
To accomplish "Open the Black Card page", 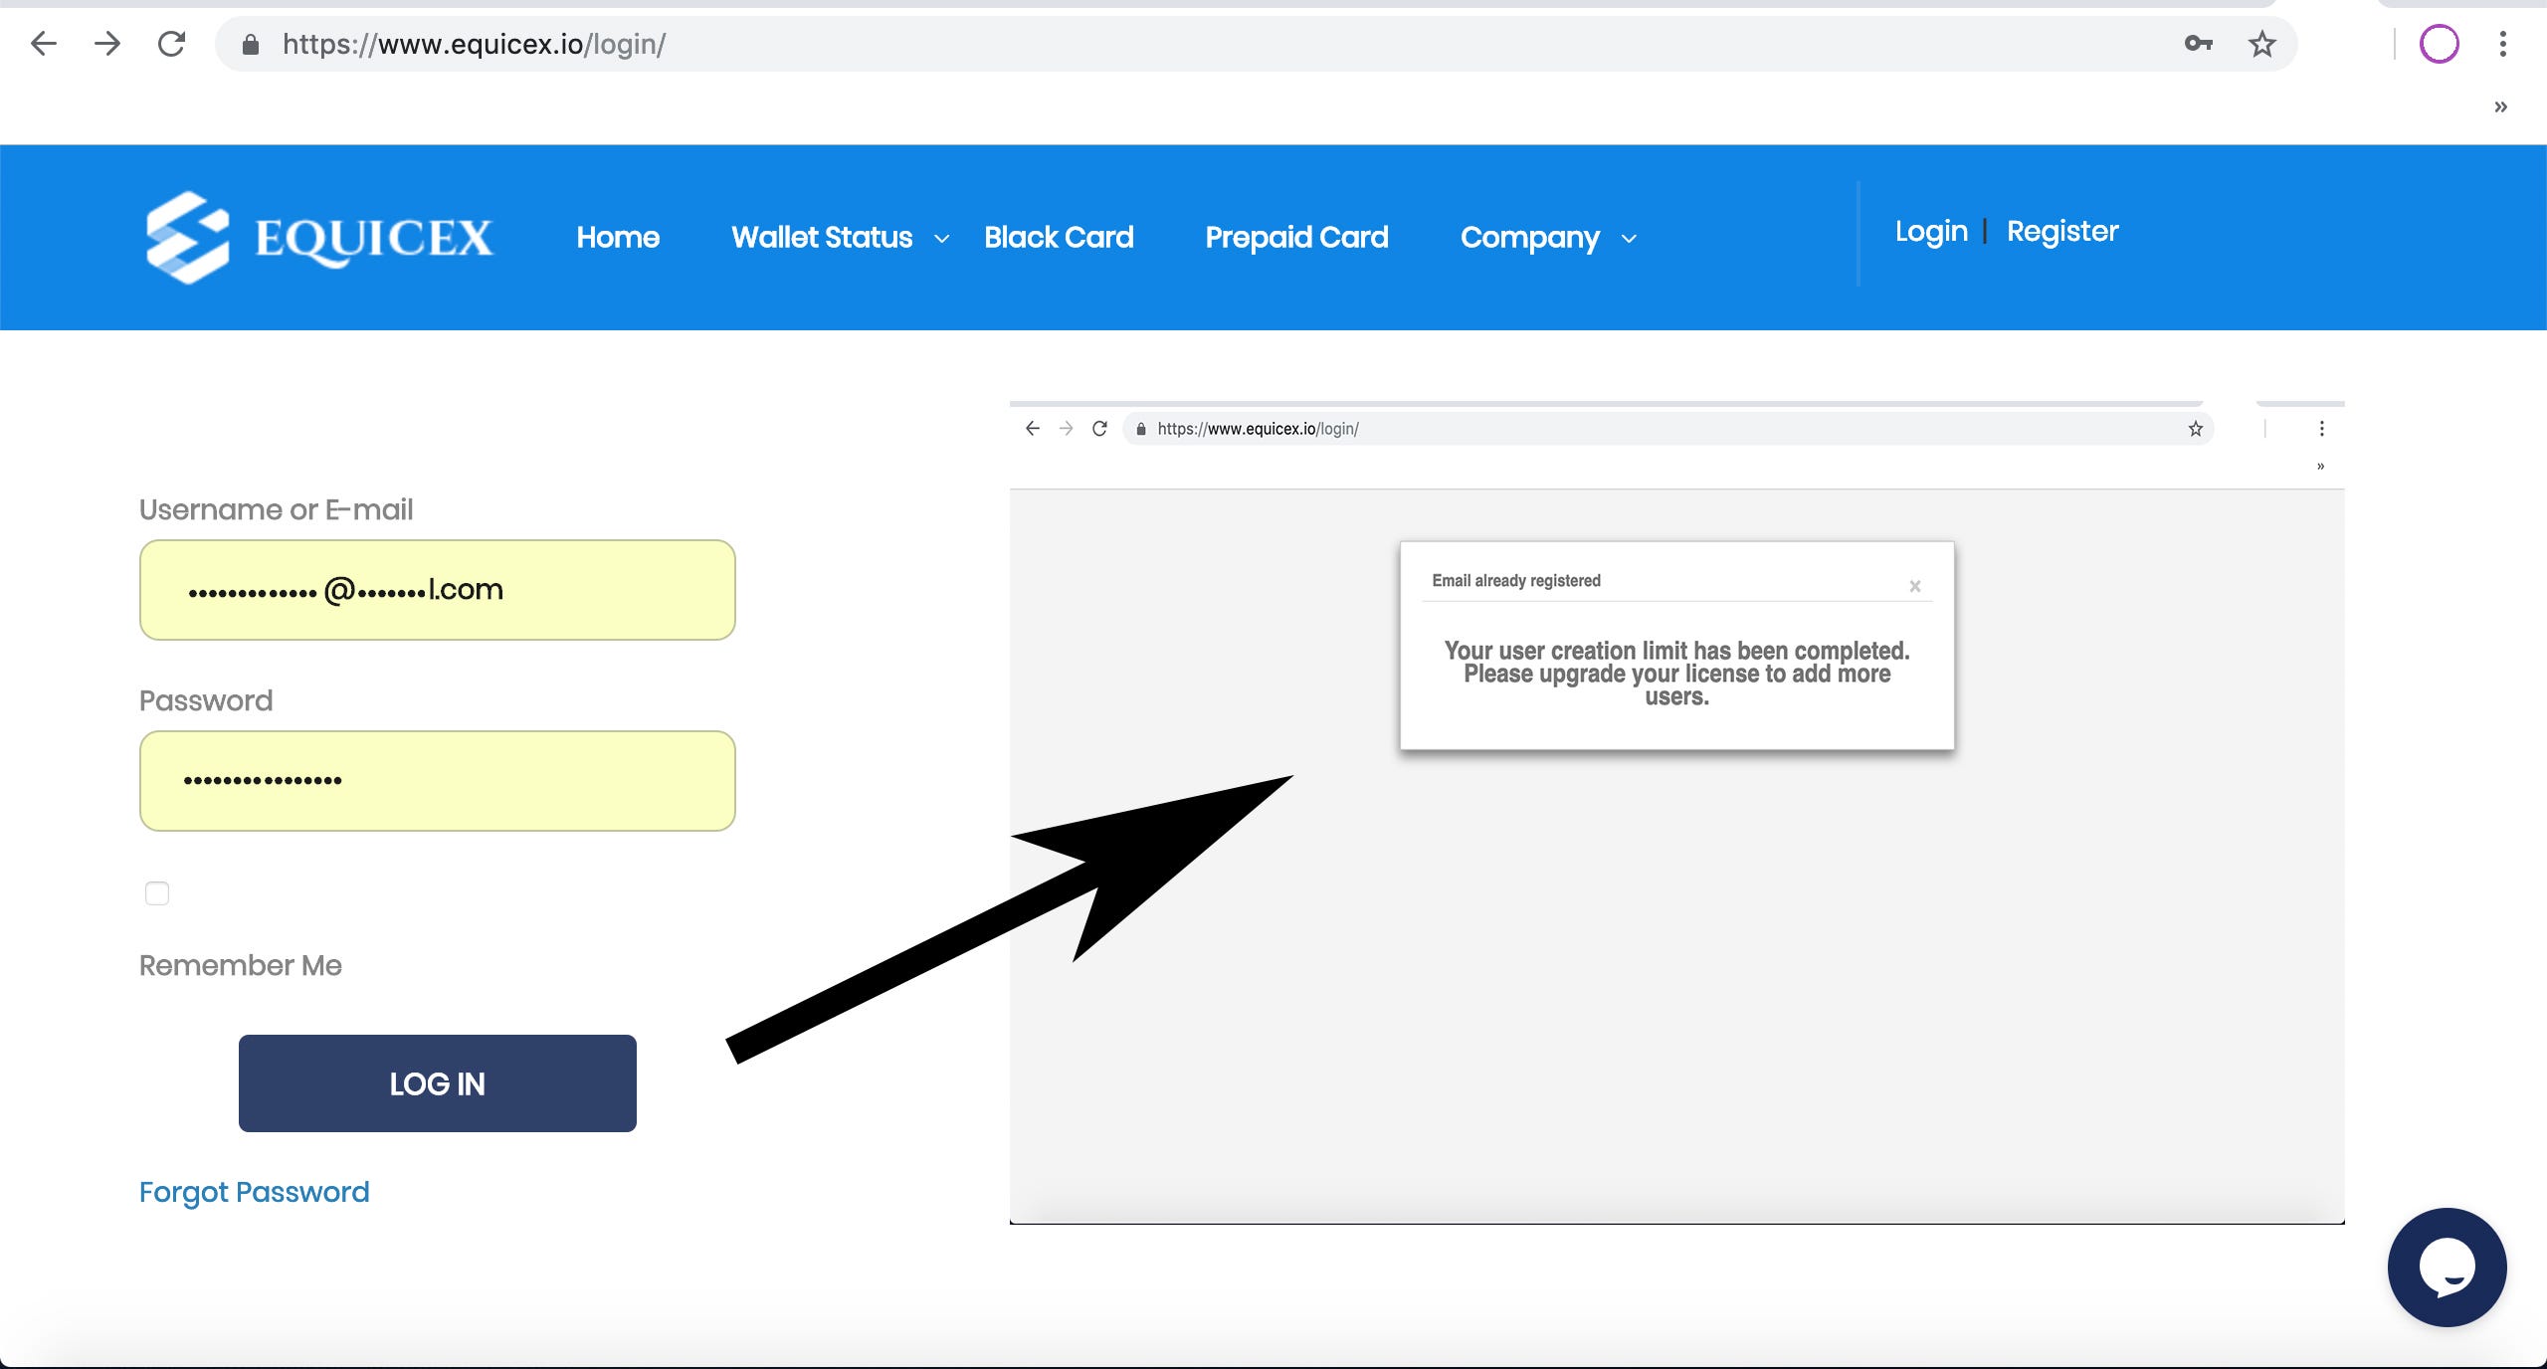I will click(1059, 238).
